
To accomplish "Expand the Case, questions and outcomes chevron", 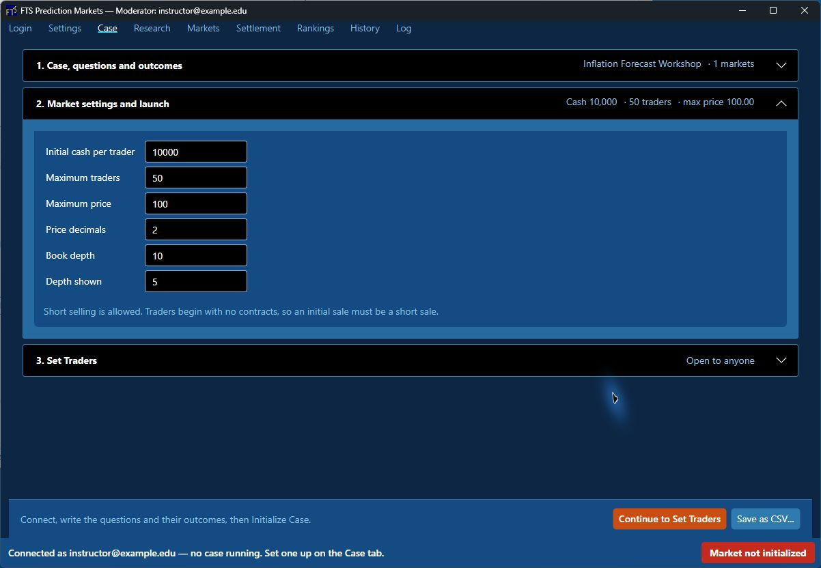I will [x=781, y=66].
